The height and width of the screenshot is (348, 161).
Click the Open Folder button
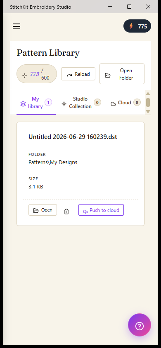point(122,74)
